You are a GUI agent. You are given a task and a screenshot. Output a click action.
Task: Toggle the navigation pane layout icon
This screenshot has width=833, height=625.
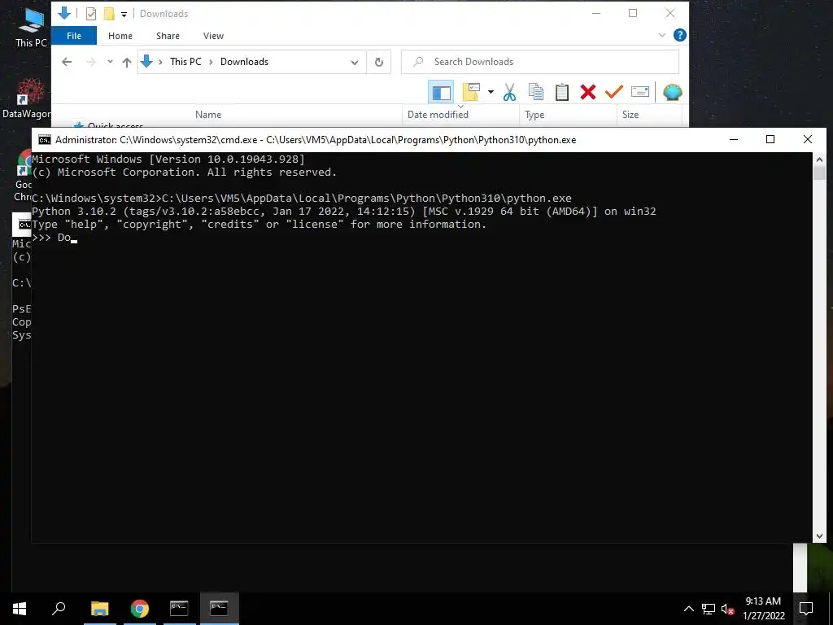pyautogui.click(x=441, y=93)
